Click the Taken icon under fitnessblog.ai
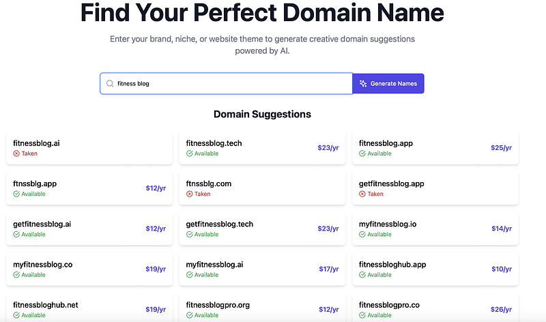 (x=16, y=153)
